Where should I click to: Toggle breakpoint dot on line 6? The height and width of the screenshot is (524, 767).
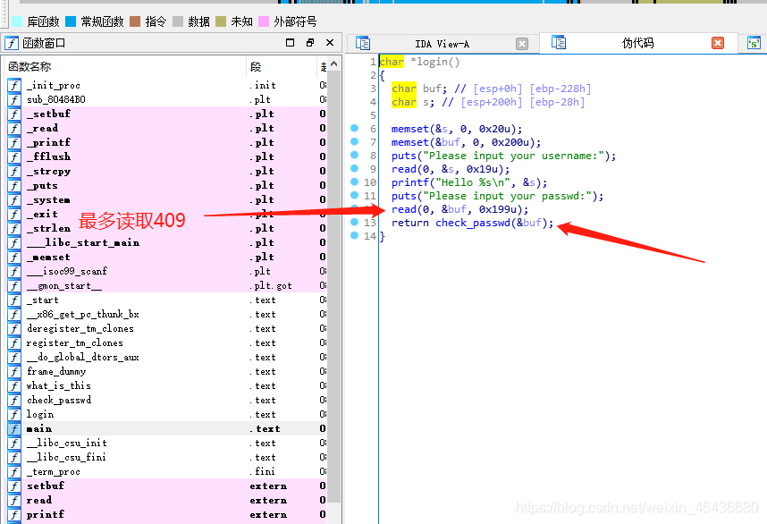point(355,128)
